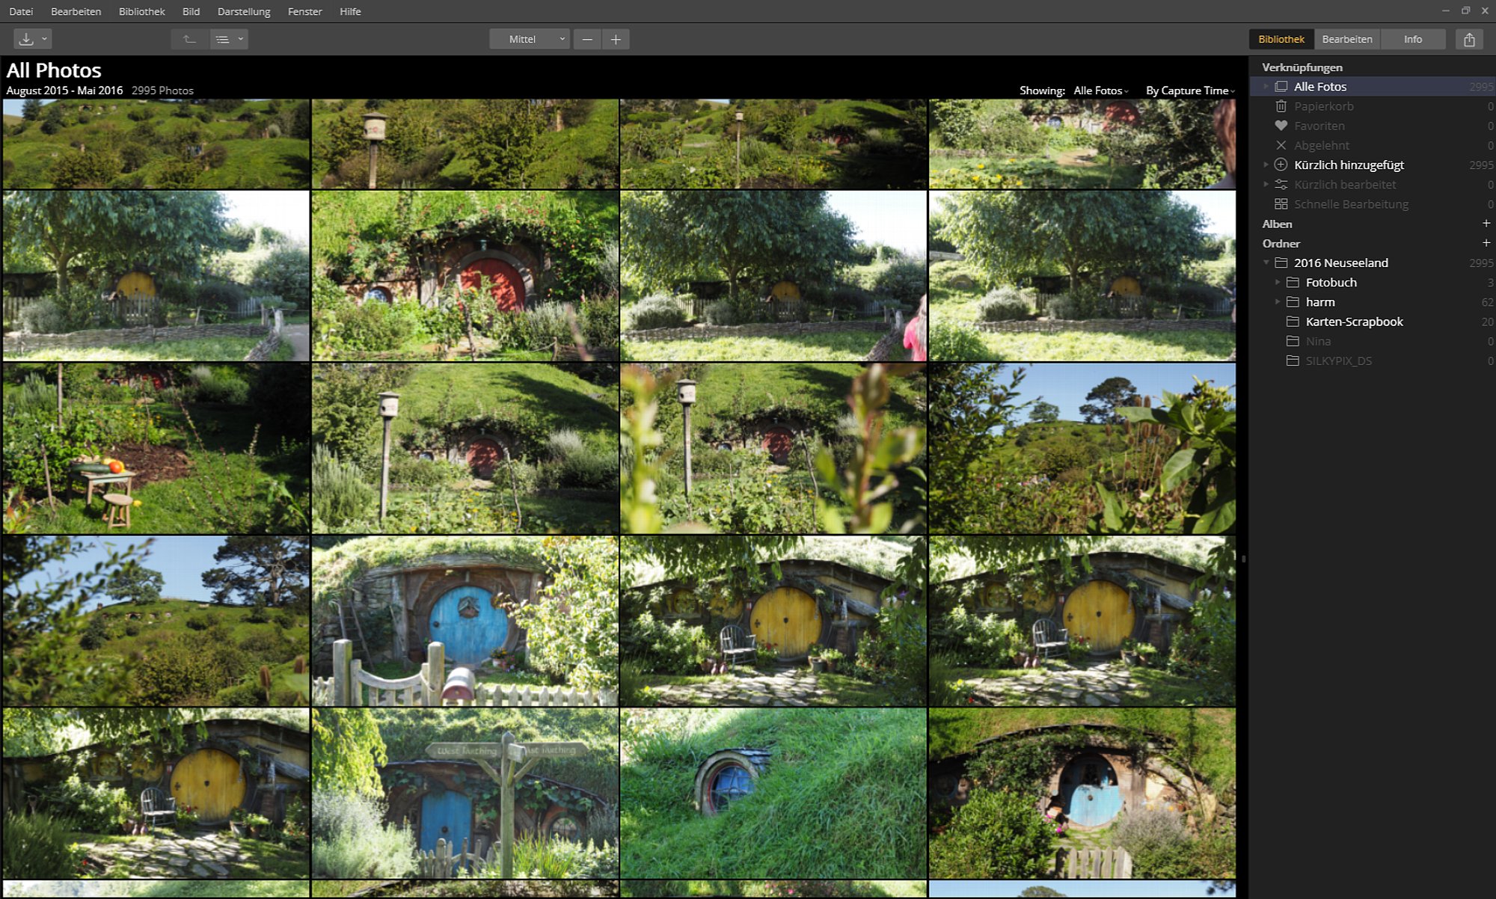Switch to the Bearbeiten tab
The width and height of the screenshot is (1496, 899).
tap(1346, 39)
